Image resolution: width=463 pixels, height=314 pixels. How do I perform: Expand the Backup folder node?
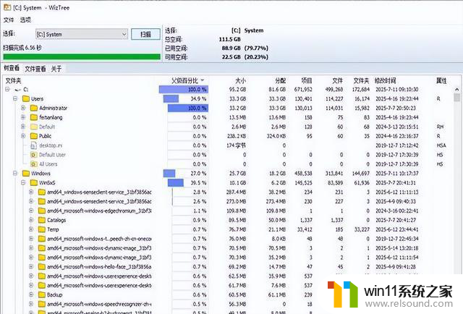pos(31,294)
